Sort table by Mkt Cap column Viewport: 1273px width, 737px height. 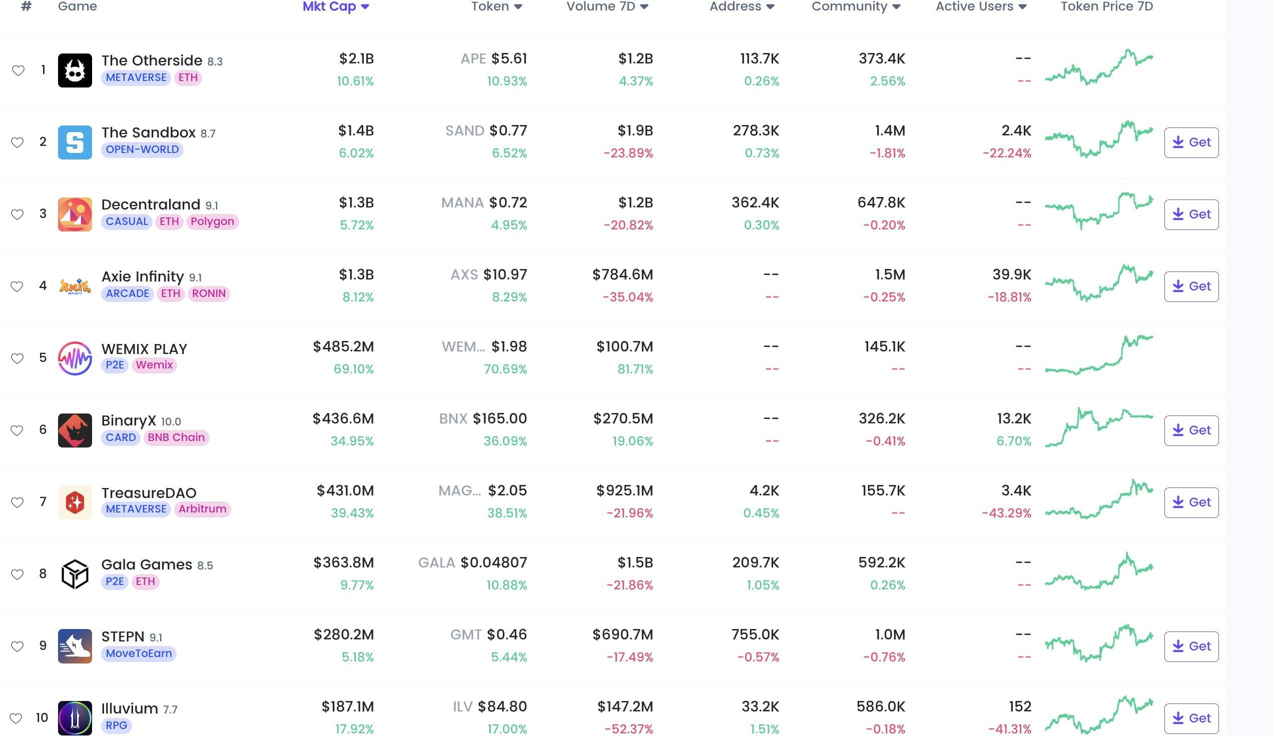coord(336,6)
